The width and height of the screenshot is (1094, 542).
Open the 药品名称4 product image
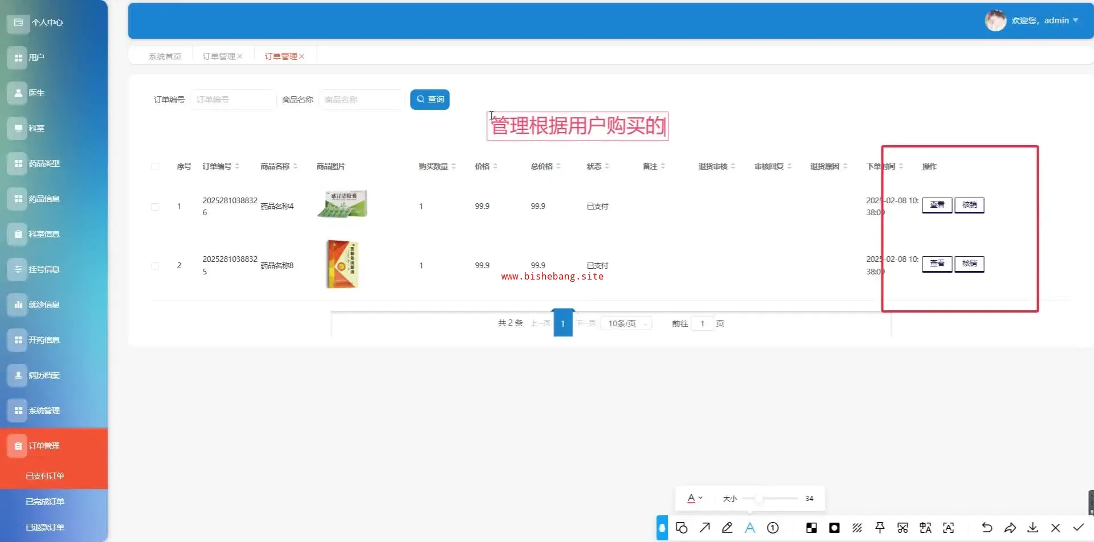tap(342, 204)
